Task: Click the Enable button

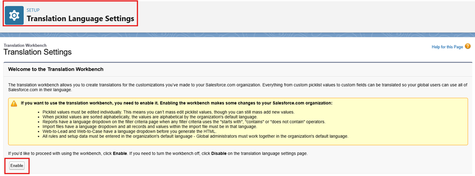Action: [x=17, y=165]
